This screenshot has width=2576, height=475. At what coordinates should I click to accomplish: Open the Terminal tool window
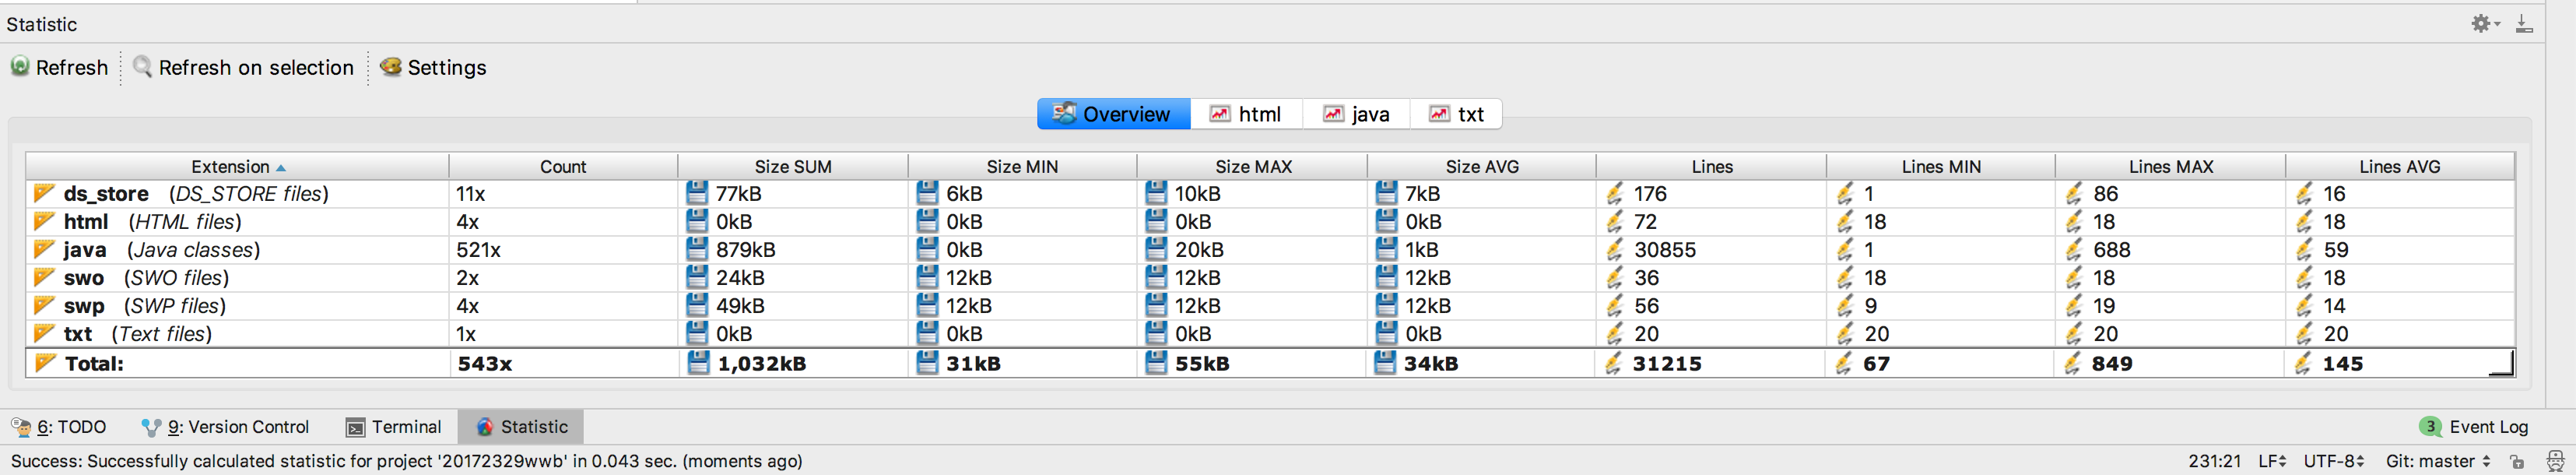pyautogui.click(x=394, y=427)
